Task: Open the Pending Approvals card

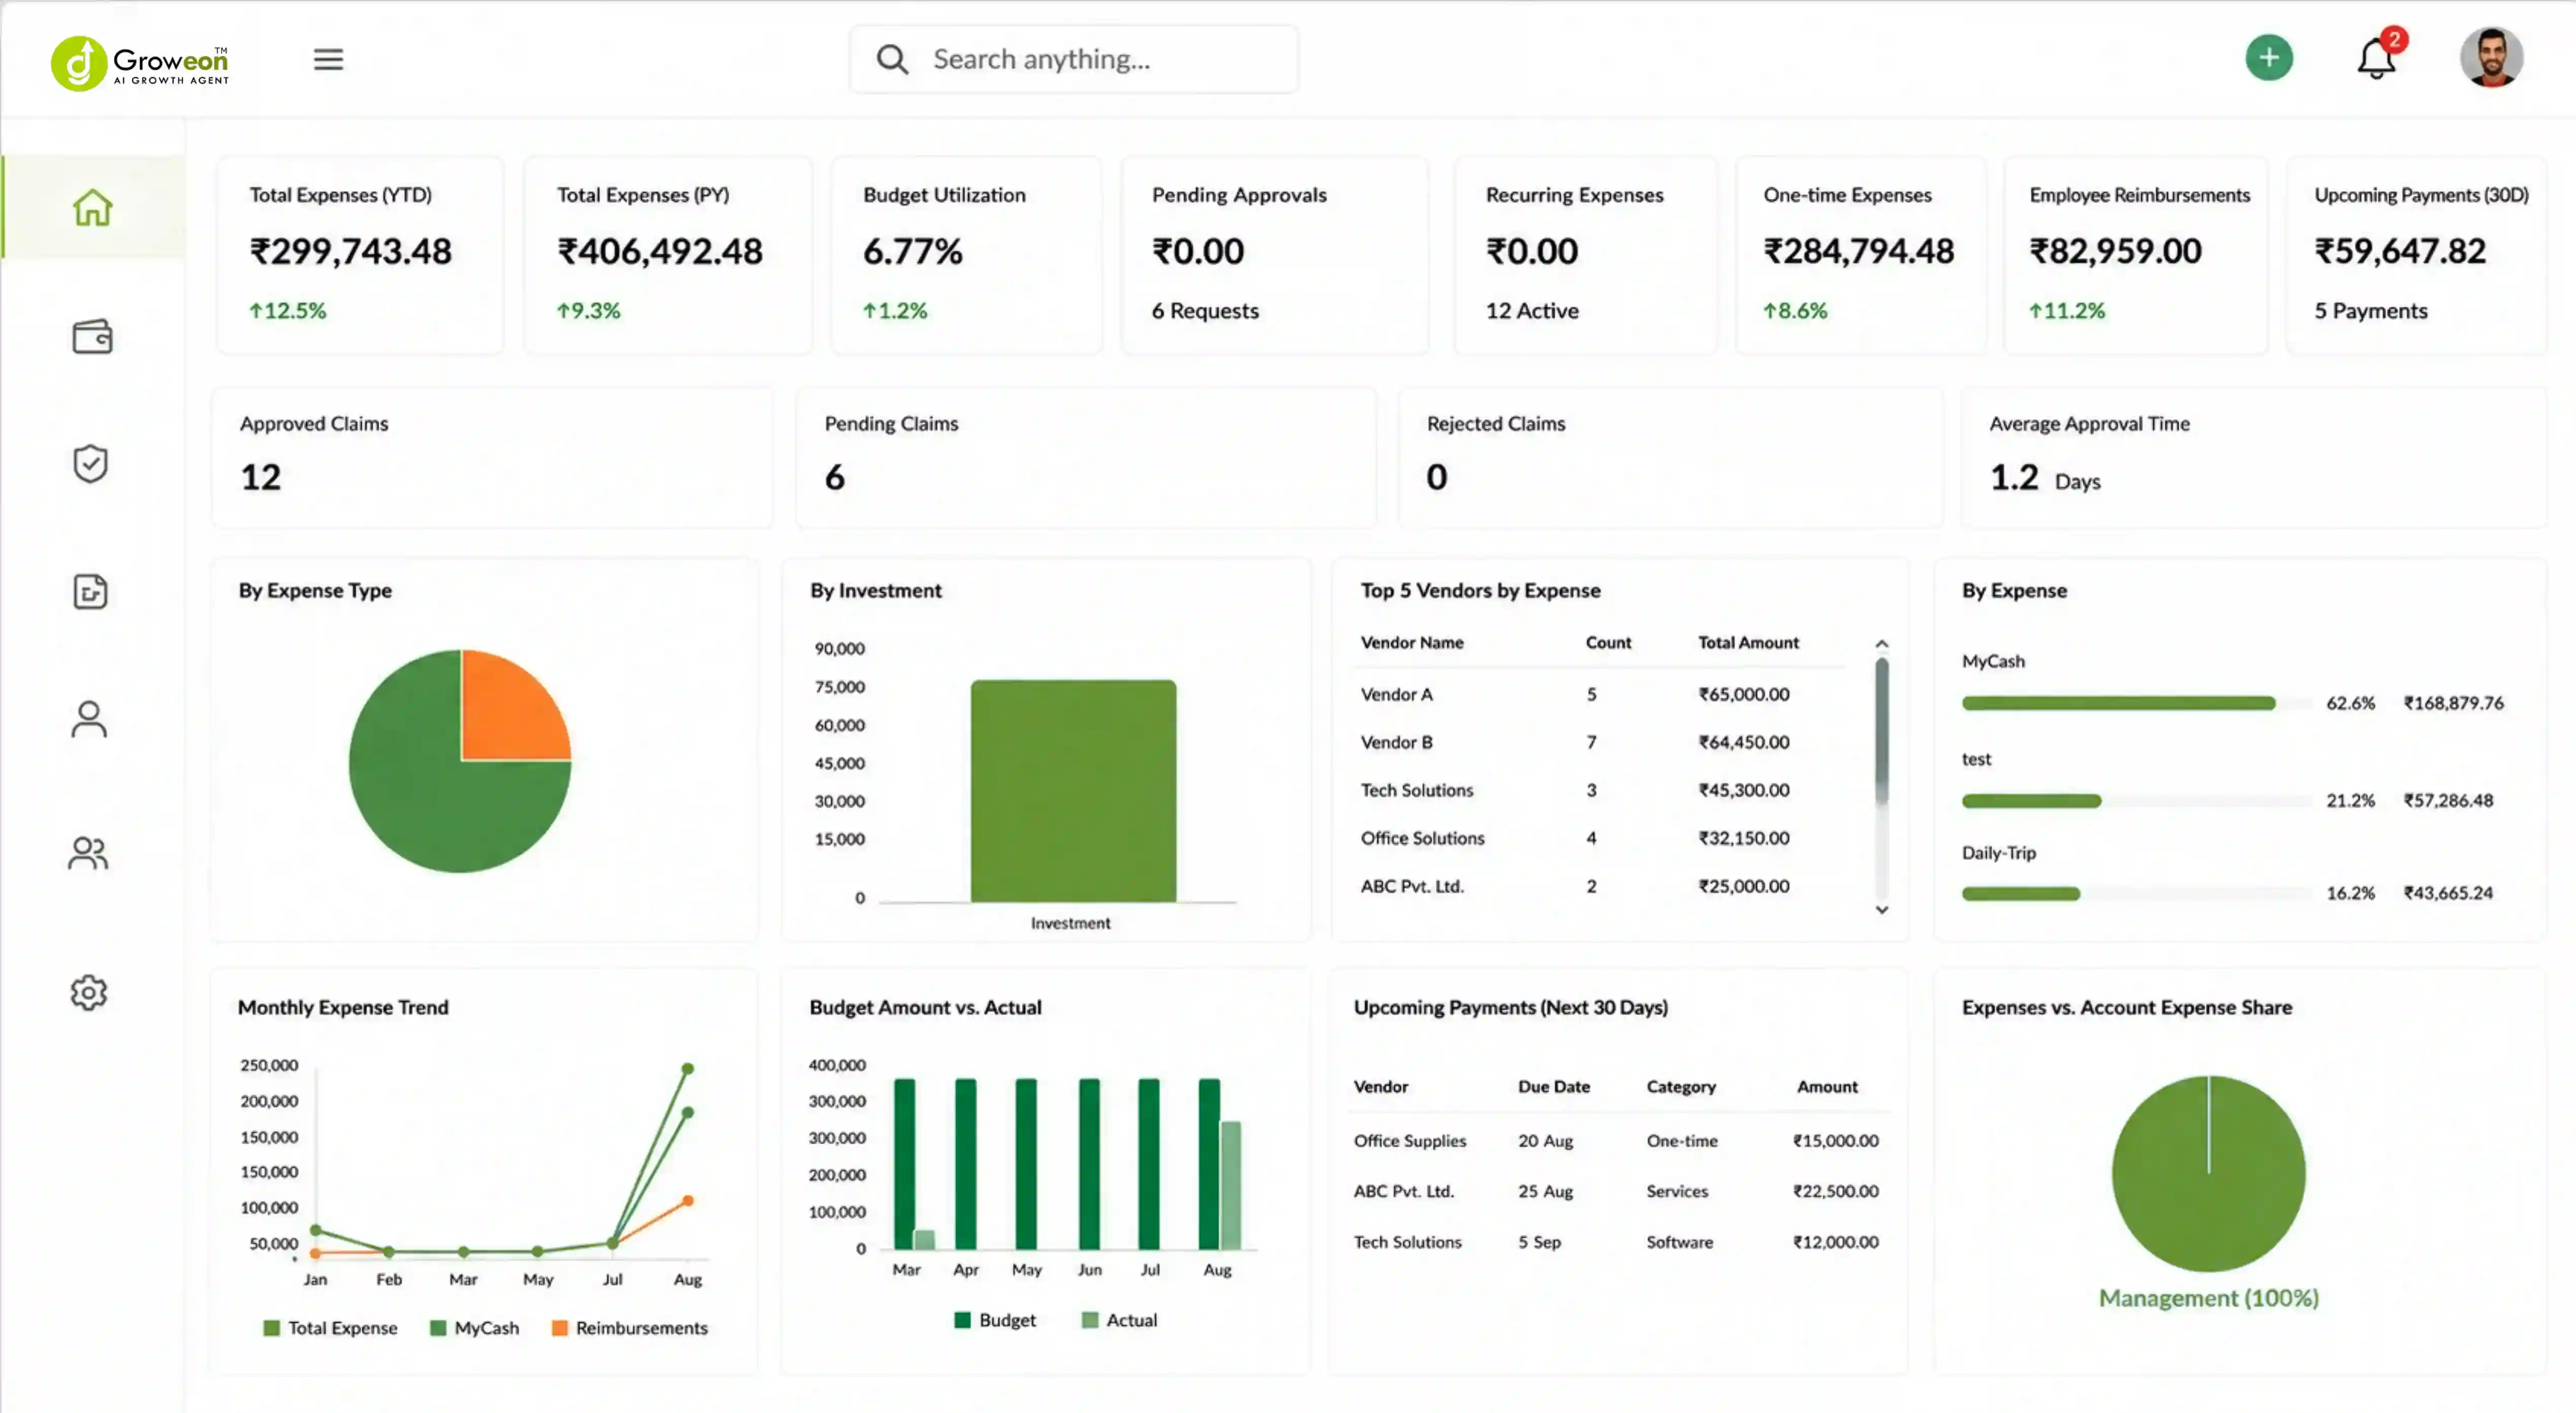Action: tap(1275, 255)
